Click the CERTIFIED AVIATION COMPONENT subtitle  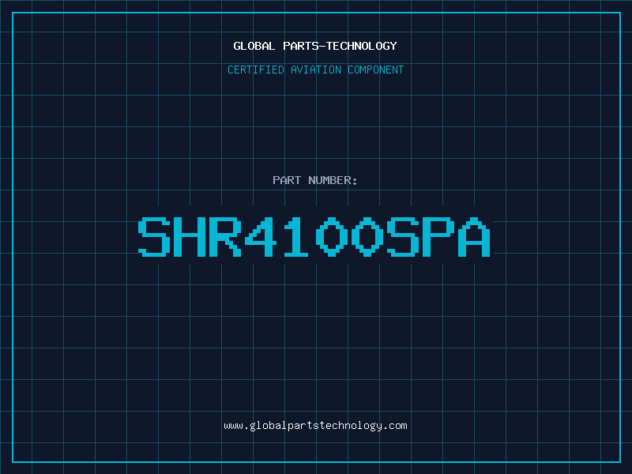(x=315, y=70)
